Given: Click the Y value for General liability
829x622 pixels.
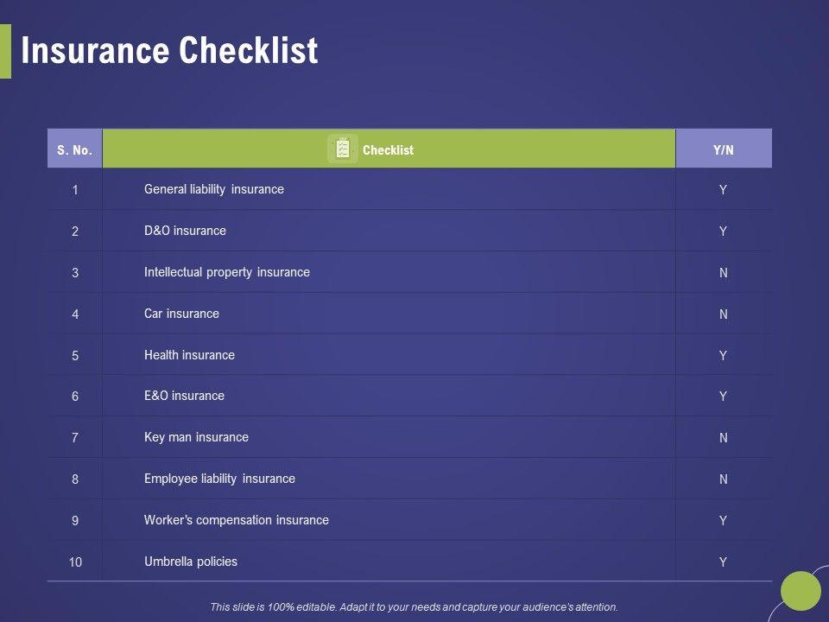Looking at the screenshot, I should (x=724, y=190).
